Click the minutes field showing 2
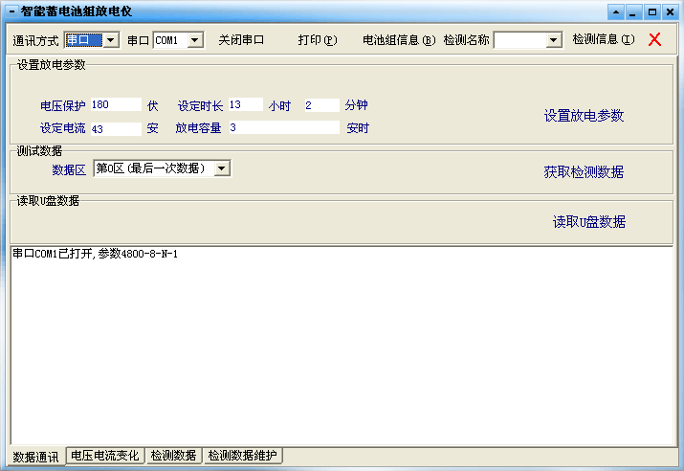Screen dimensions: 684x471 pos(322,105)
